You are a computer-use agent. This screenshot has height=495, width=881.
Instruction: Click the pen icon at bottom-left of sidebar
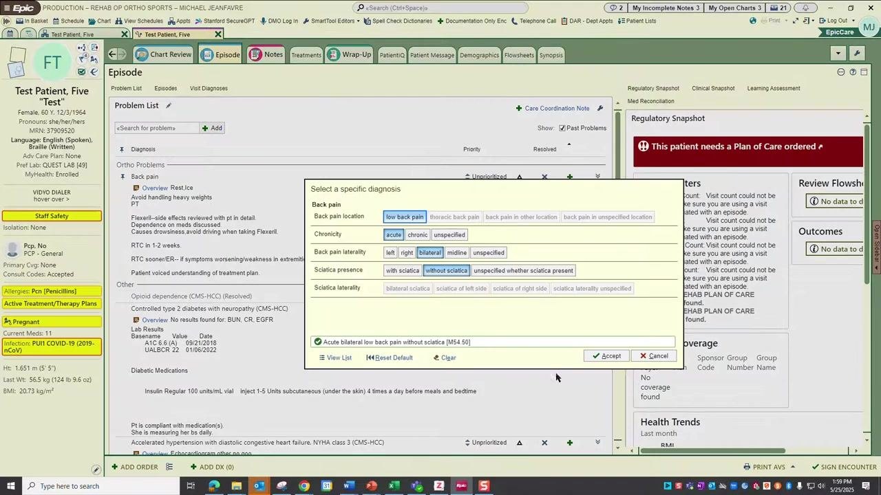click(96, 470)
